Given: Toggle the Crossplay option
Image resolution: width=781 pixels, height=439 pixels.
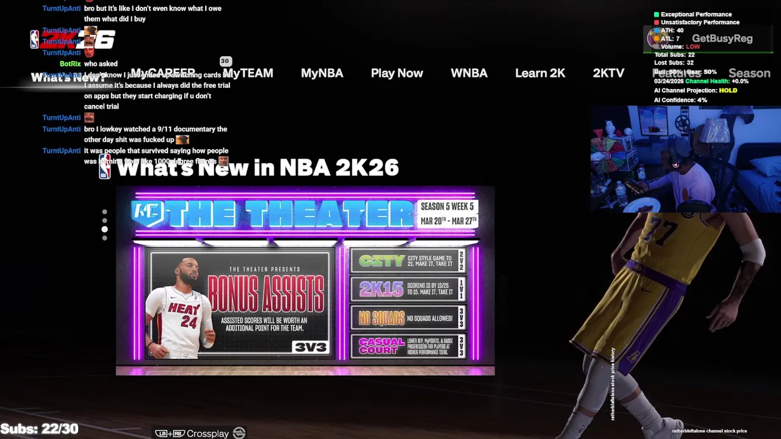Looking at the screenshot, I should tap(207, 434).
